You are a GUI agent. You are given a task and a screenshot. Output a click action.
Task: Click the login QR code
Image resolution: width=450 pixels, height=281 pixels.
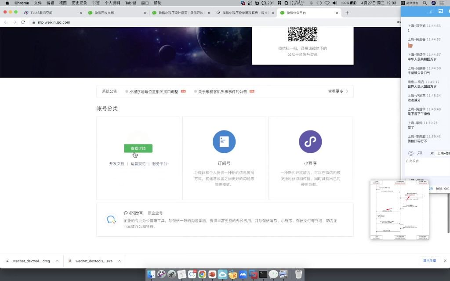(x=302, y=34)
